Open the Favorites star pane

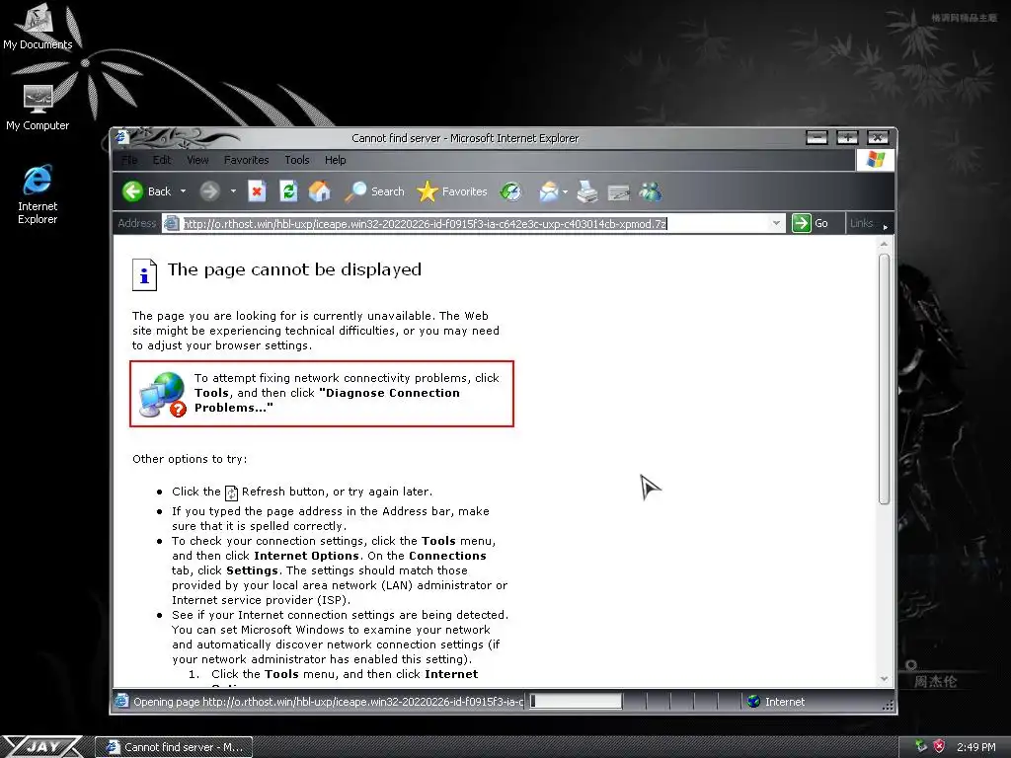[452, 191]
